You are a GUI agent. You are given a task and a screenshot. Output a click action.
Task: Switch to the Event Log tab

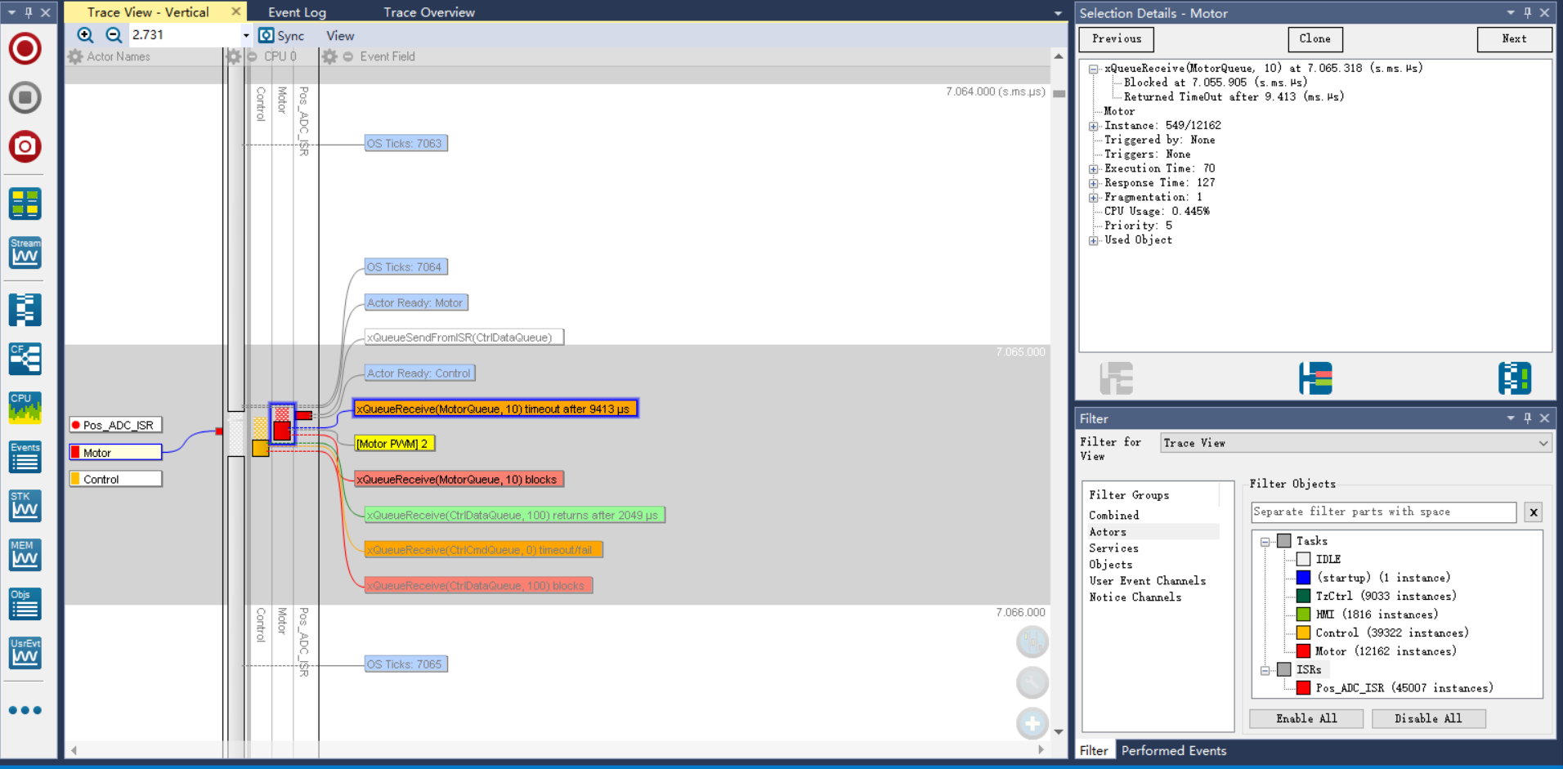tap(297, 12)
